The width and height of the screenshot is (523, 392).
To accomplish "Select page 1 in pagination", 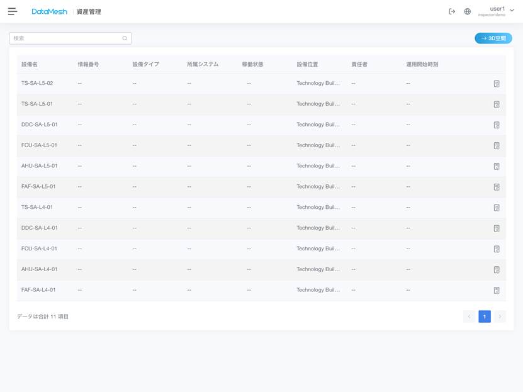I will pos(484,316).
